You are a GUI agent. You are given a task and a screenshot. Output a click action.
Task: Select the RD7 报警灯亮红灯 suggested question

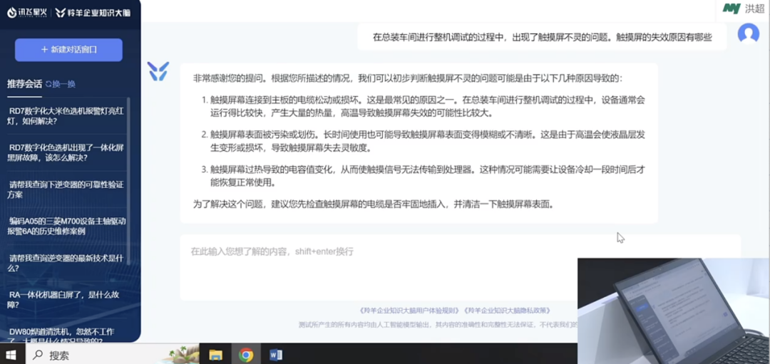click(x=66, y=116)
